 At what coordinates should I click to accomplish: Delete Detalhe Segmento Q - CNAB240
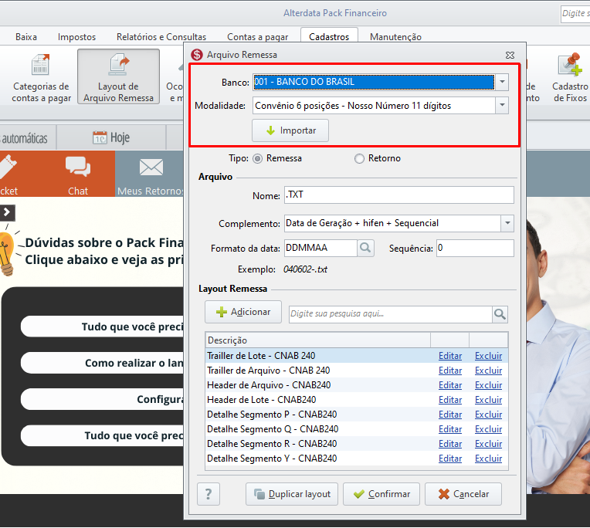click(488, 429)
